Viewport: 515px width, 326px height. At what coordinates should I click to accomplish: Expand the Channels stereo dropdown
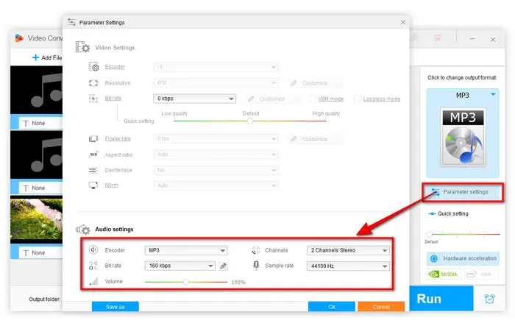click(349, 250)
